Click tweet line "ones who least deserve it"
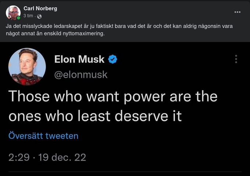 tap(95, 116)
